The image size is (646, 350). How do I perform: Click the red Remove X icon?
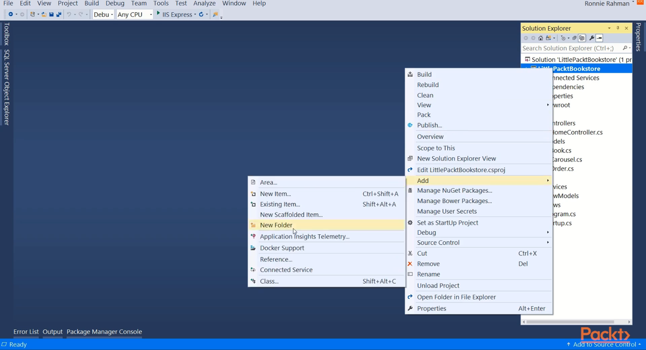[x=410, y=264]
